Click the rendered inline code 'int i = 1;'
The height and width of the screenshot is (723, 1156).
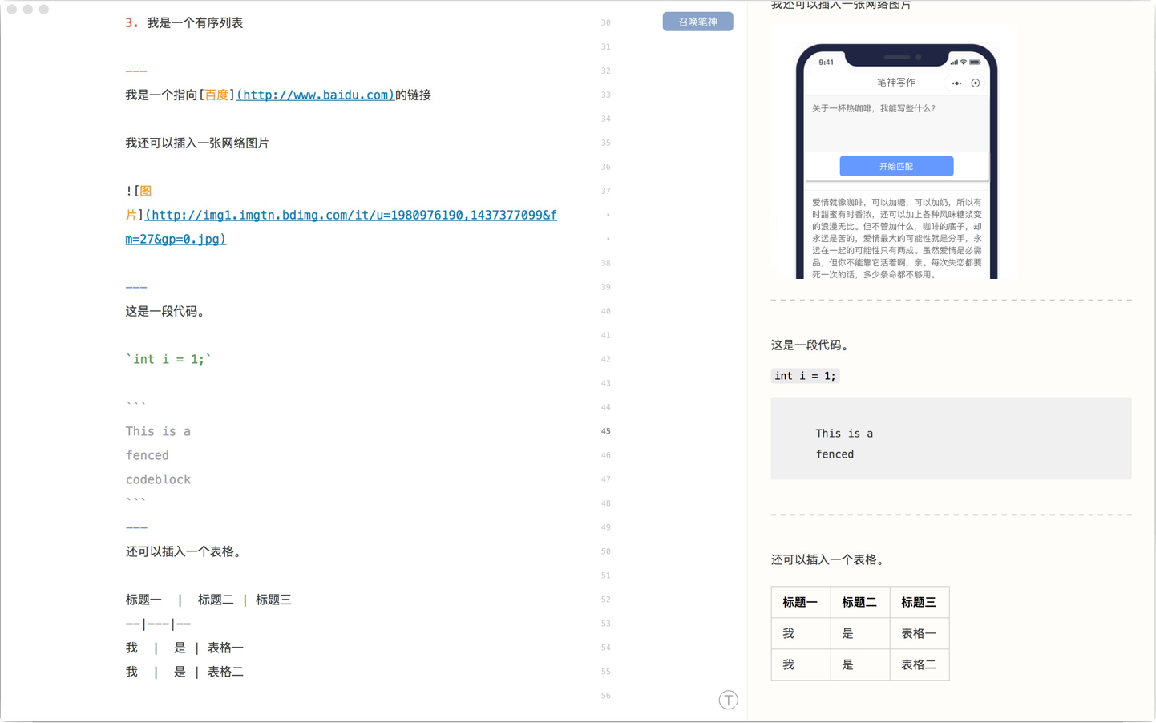[805, 376]
